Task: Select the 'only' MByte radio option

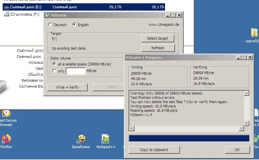Action: click(54, 71)
